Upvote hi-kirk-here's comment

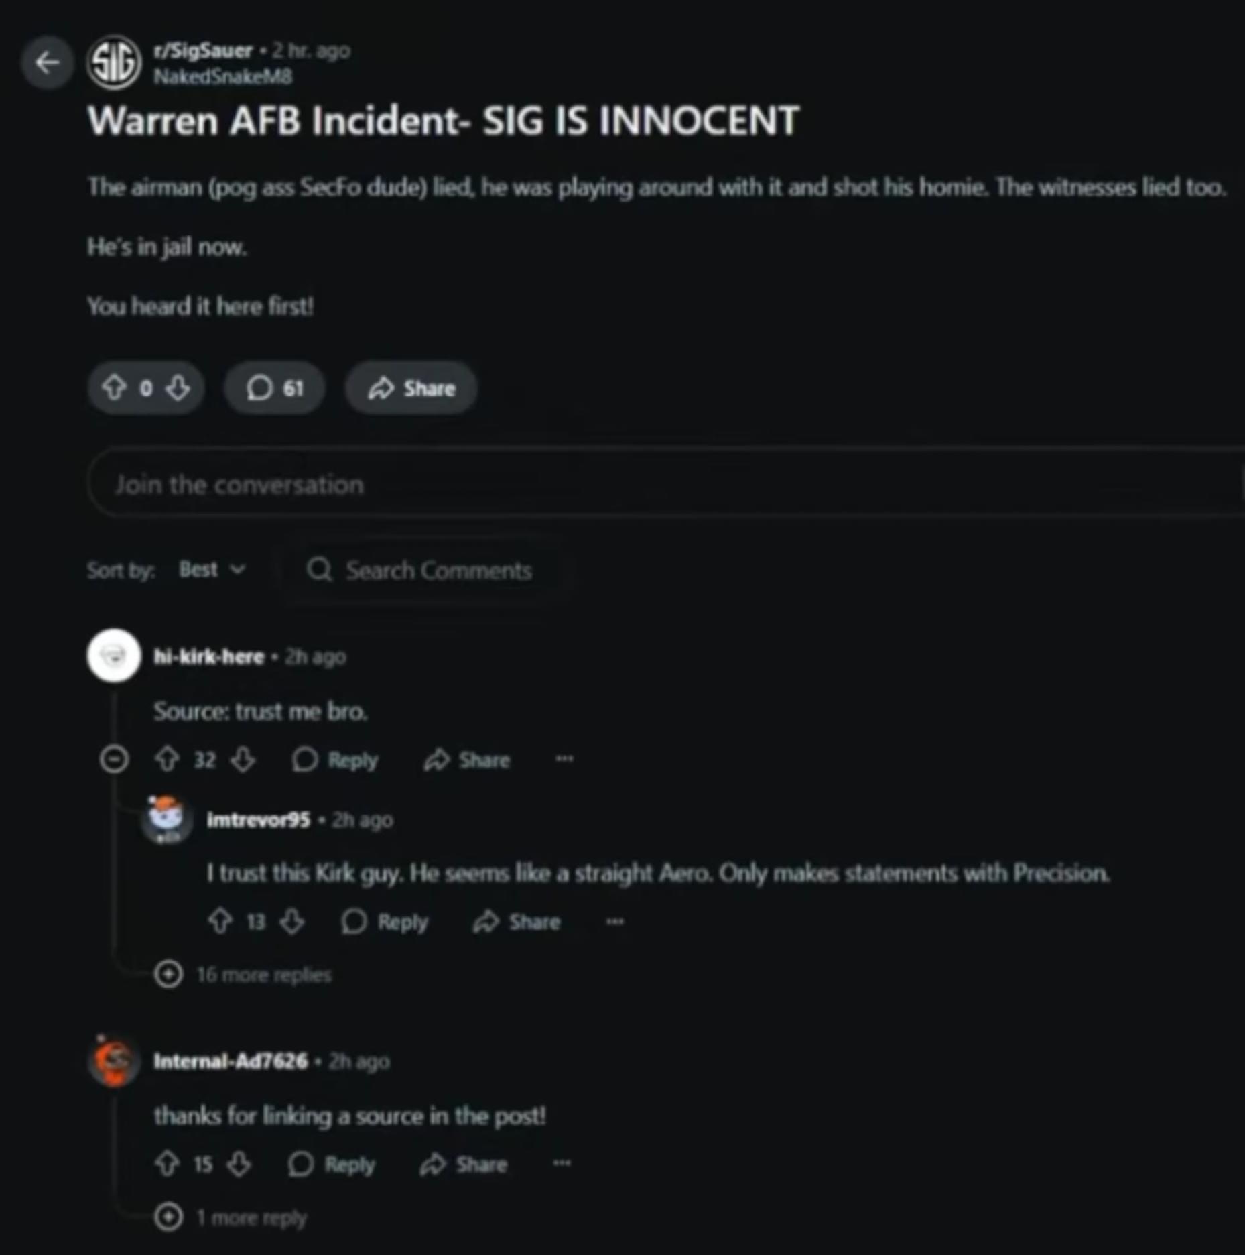pyautogui.click(x=167, y=760)
